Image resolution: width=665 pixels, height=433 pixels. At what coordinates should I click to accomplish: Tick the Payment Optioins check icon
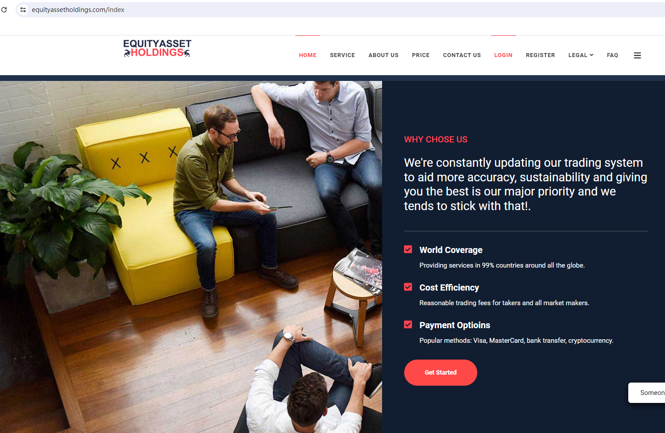(x=408, y=325)
